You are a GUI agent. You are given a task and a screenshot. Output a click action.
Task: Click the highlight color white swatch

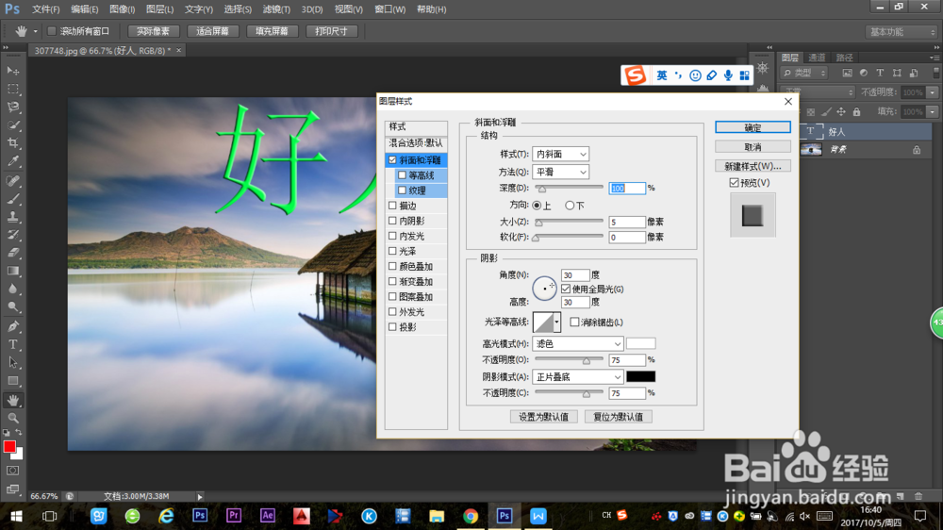[x=640, y=343]
